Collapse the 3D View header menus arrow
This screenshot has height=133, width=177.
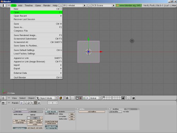coord(9,98)
